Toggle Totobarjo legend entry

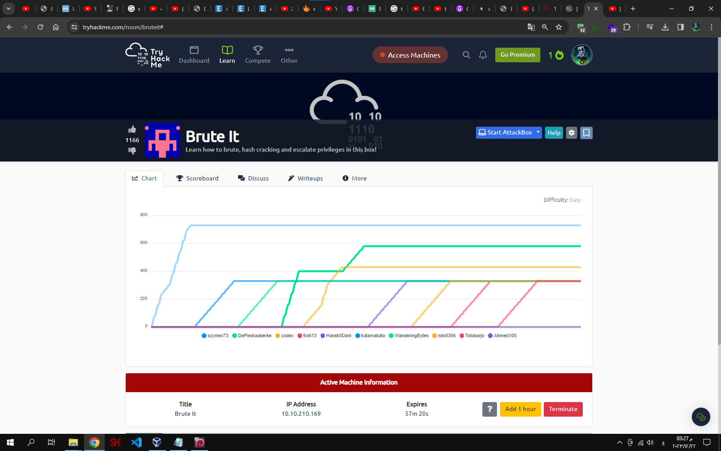472,336
